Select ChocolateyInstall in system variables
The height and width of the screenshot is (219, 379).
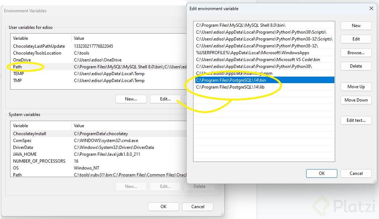point(29,134)
